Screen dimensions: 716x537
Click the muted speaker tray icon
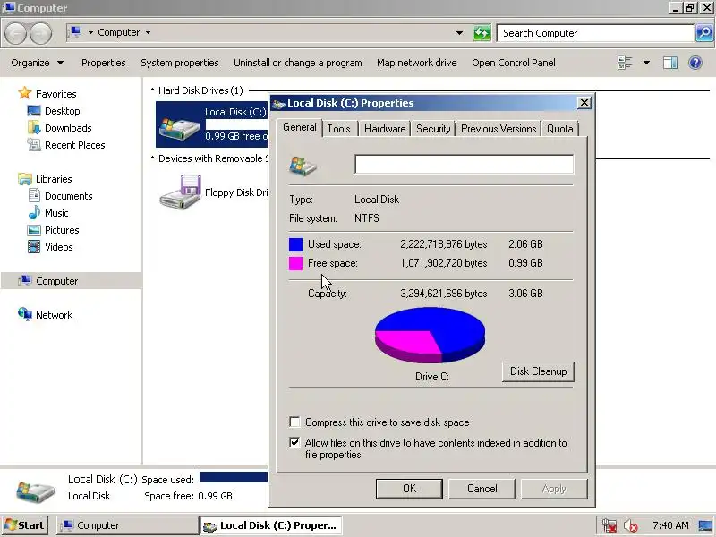click(x=631, y=525)
